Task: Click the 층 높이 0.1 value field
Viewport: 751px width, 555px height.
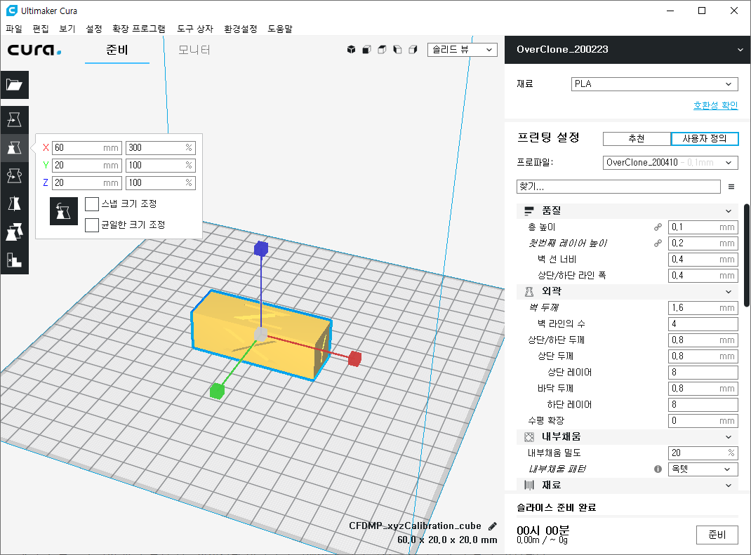Action: (x=703, y=227)
